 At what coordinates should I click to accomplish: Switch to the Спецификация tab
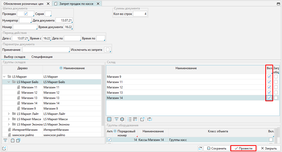pyautogui.click(x=42, y=57)
